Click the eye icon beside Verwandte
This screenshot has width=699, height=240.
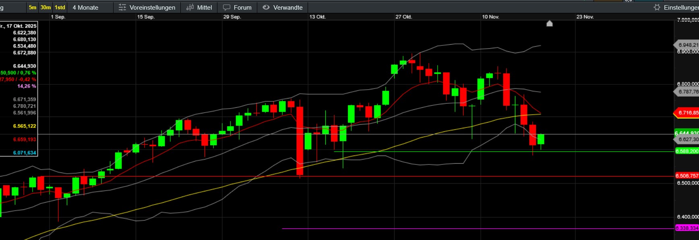coord(266,7)
